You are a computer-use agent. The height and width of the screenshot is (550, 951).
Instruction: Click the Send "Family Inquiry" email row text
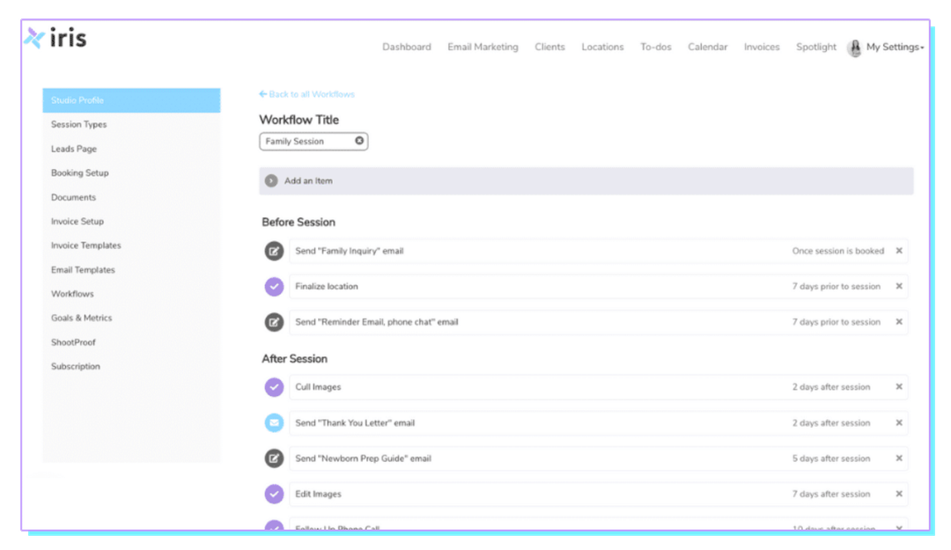(x=350, y=251)
